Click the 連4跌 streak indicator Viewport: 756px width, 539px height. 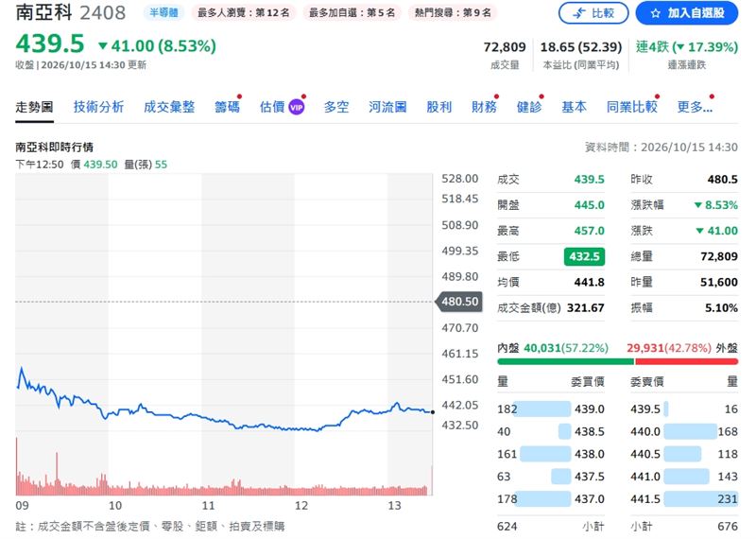(687, 47)
